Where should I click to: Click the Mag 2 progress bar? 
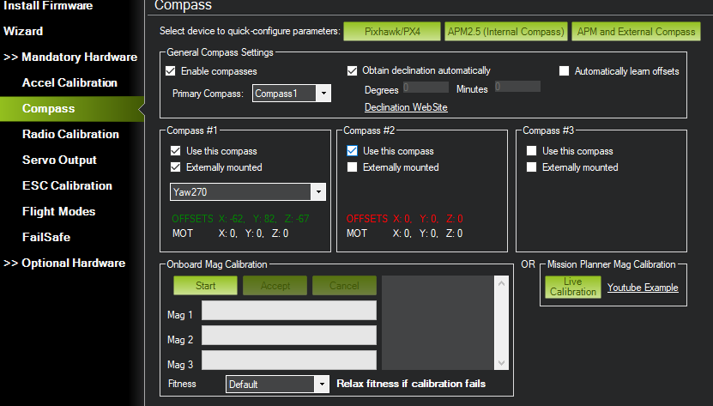289,335
